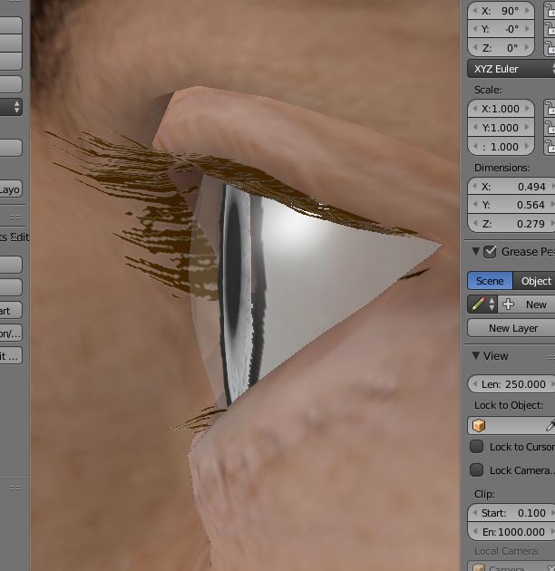The width and height of the screenshot is (555, 571).
Task: Click the View panel drag grip dots
Action: (x=551, y=358)
